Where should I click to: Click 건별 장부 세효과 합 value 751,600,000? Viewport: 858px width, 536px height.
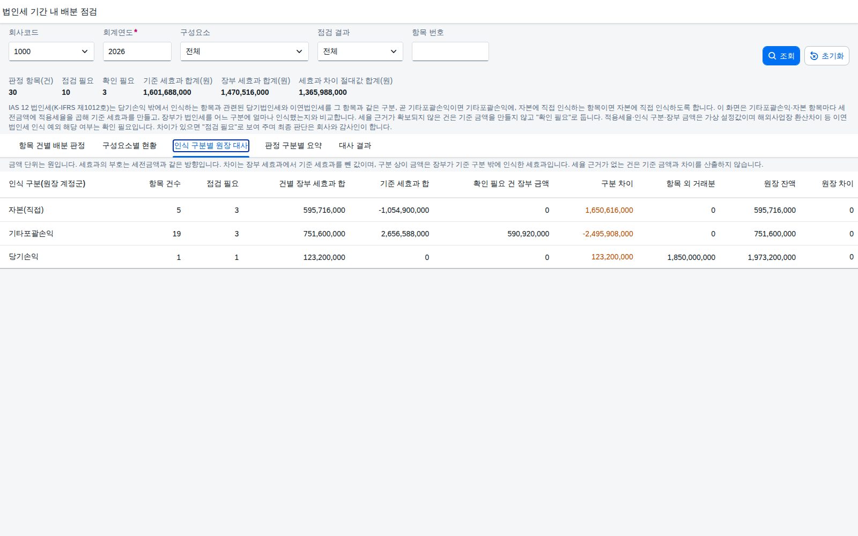[324, 234]
